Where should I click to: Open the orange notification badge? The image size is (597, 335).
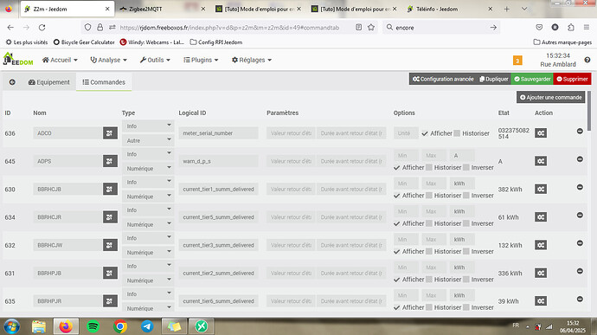coord(517,61)
